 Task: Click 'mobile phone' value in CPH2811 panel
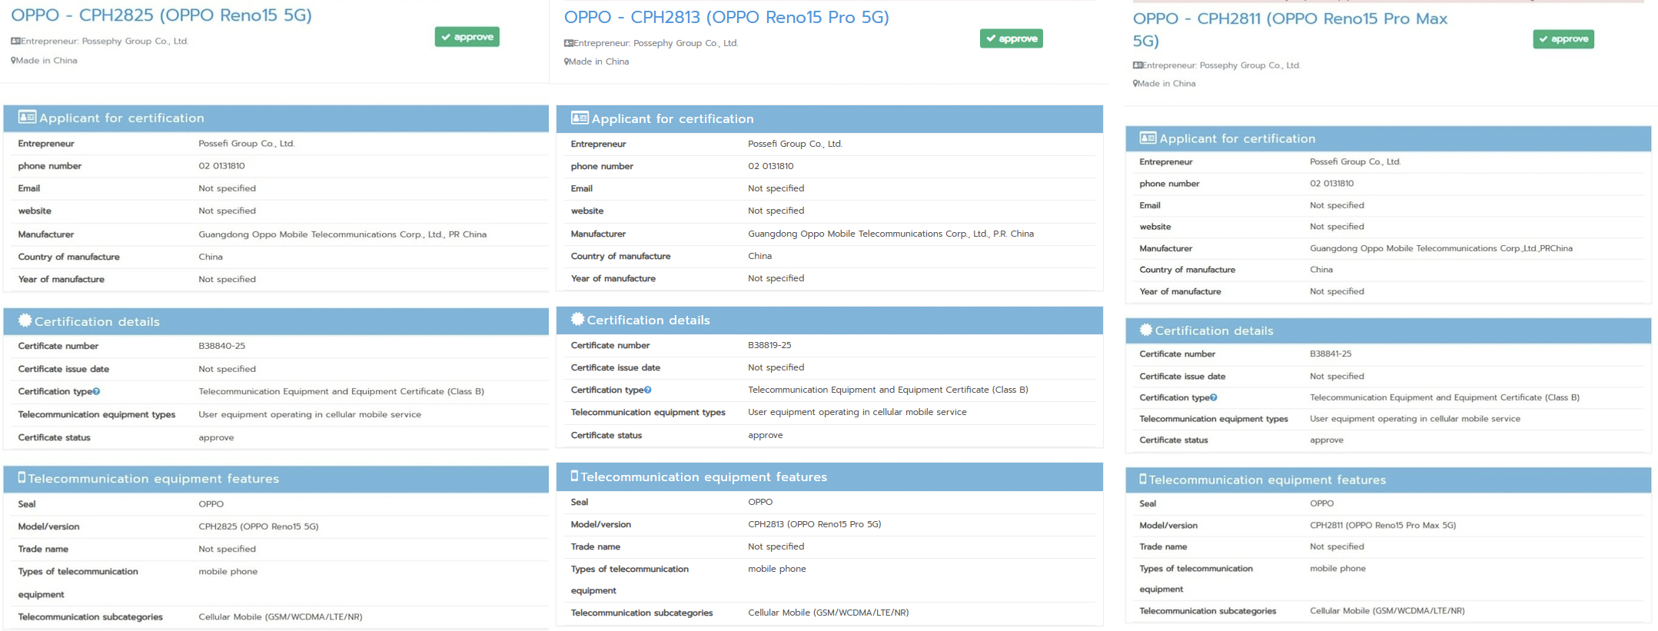[x=1337, y=569]
